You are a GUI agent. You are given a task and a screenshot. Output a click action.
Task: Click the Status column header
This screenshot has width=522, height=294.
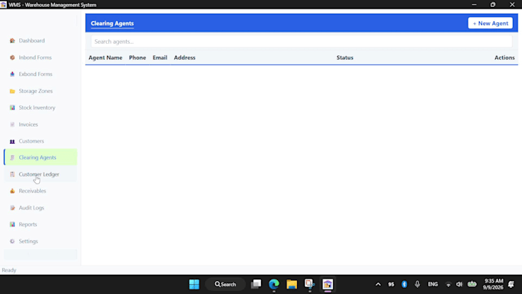point(345,58)
